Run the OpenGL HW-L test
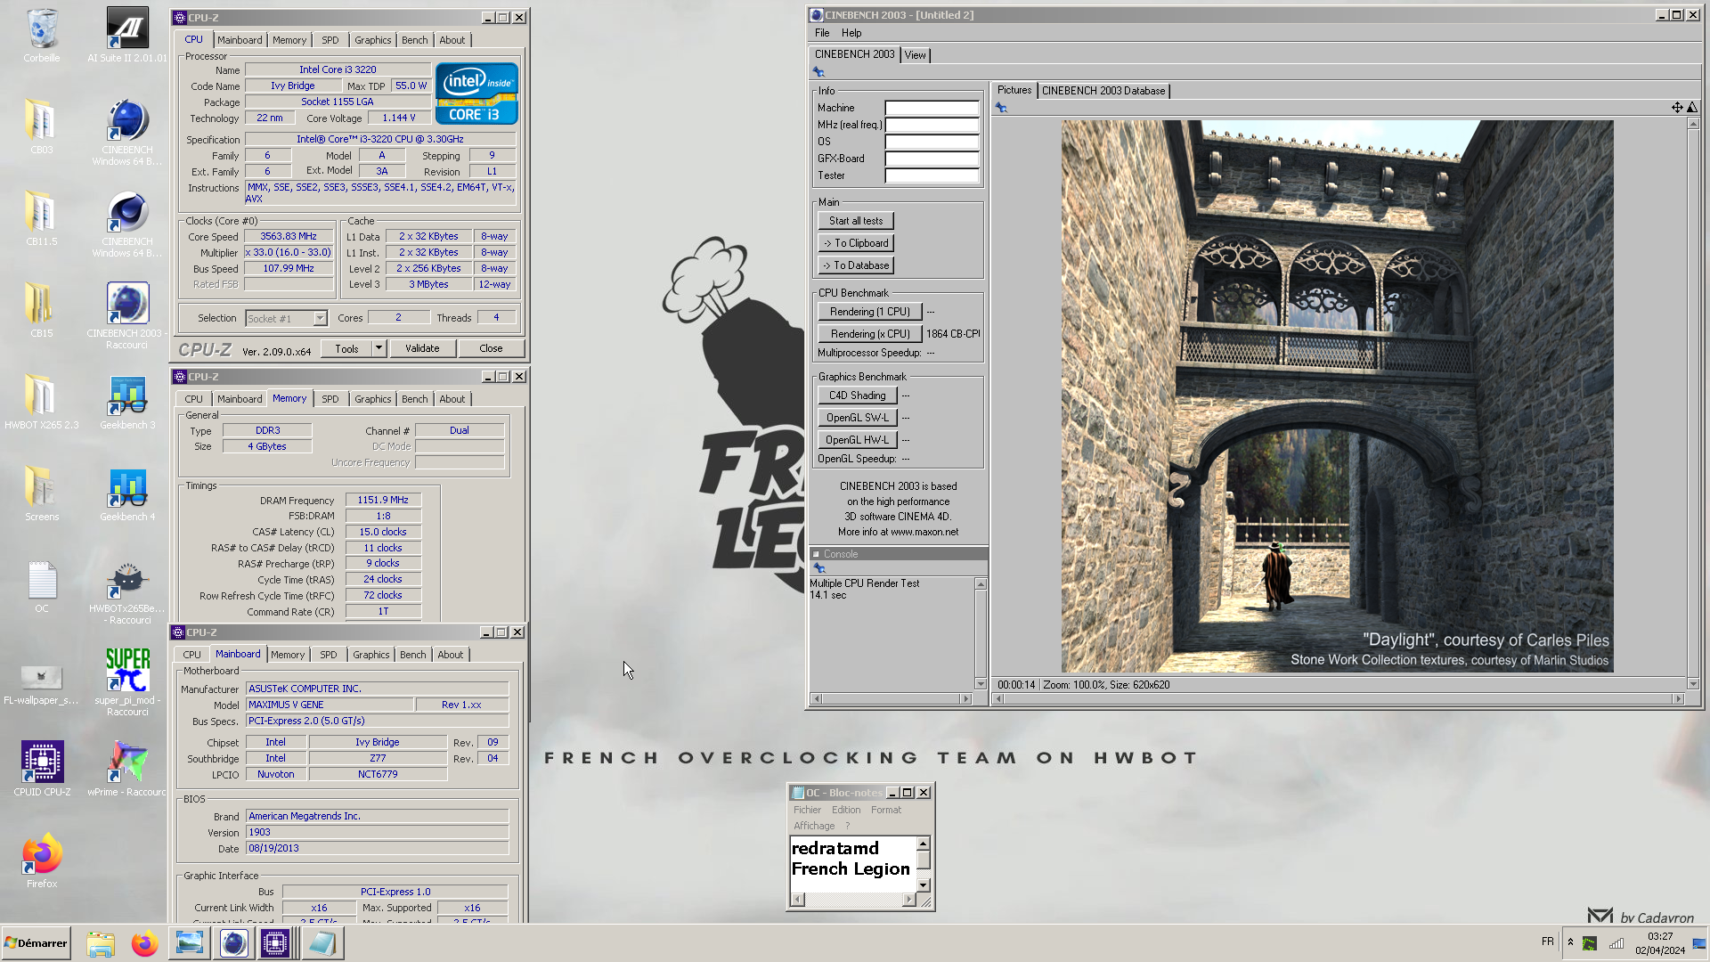The height and width of the screenshot is (962, 1710). point(857,440)
